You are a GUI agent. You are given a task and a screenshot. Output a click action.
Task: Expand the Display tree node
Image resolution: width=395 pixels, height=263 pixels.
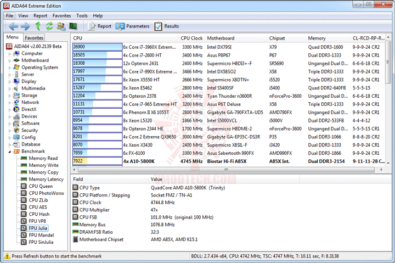click(x=9, y=82)
